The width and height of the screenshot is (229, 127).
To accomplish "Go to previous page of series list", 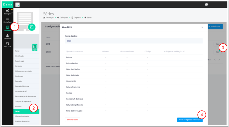I will click(x=215, y=60).
